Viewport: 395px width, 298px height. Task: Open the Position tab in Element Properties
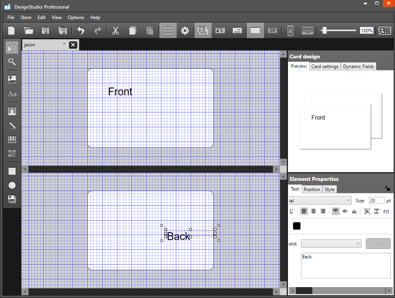click(312, 189)
